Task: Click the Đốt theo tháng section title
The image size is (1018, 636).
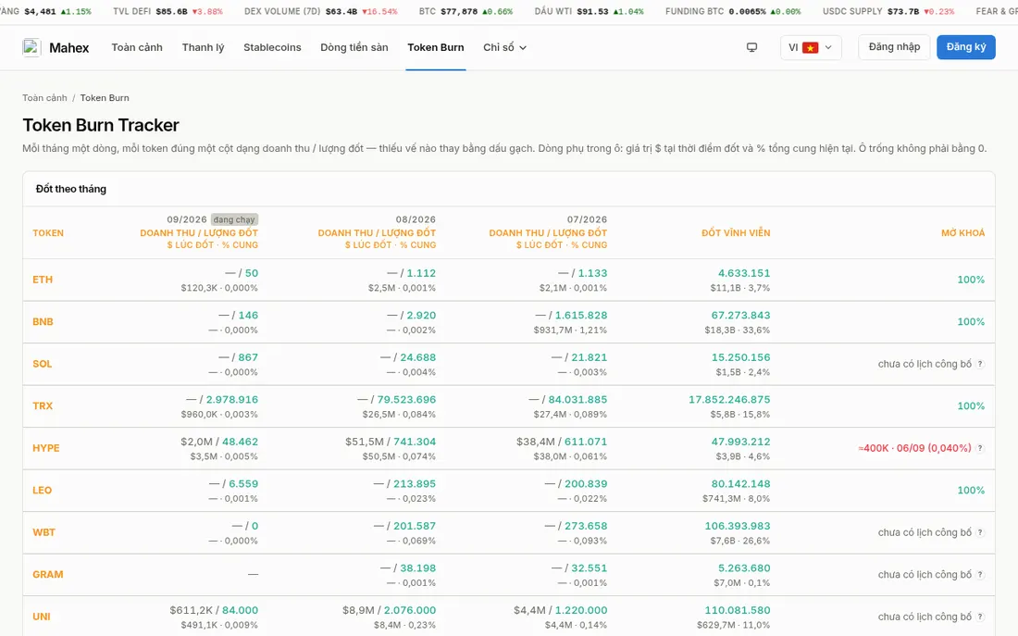Action: click(x=70, y=189)
